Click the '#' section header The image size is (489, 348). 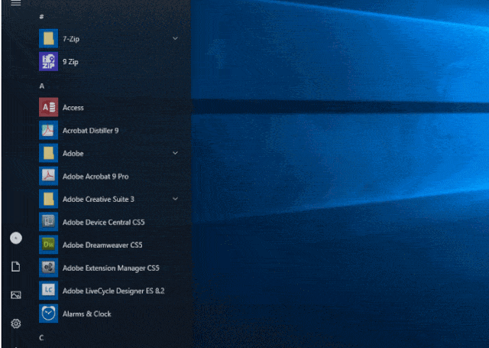[x=42, y=16]
